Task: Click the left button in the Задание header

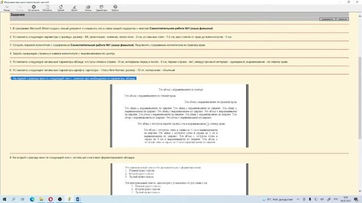Action: pyautogui.click(x=327, y=19)
